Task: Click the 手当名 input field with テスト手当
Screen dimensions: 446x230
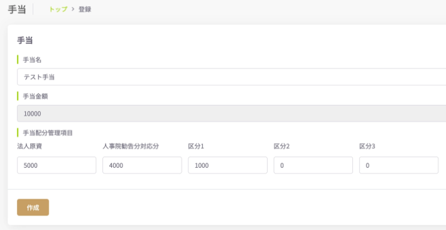Action: 232,77
